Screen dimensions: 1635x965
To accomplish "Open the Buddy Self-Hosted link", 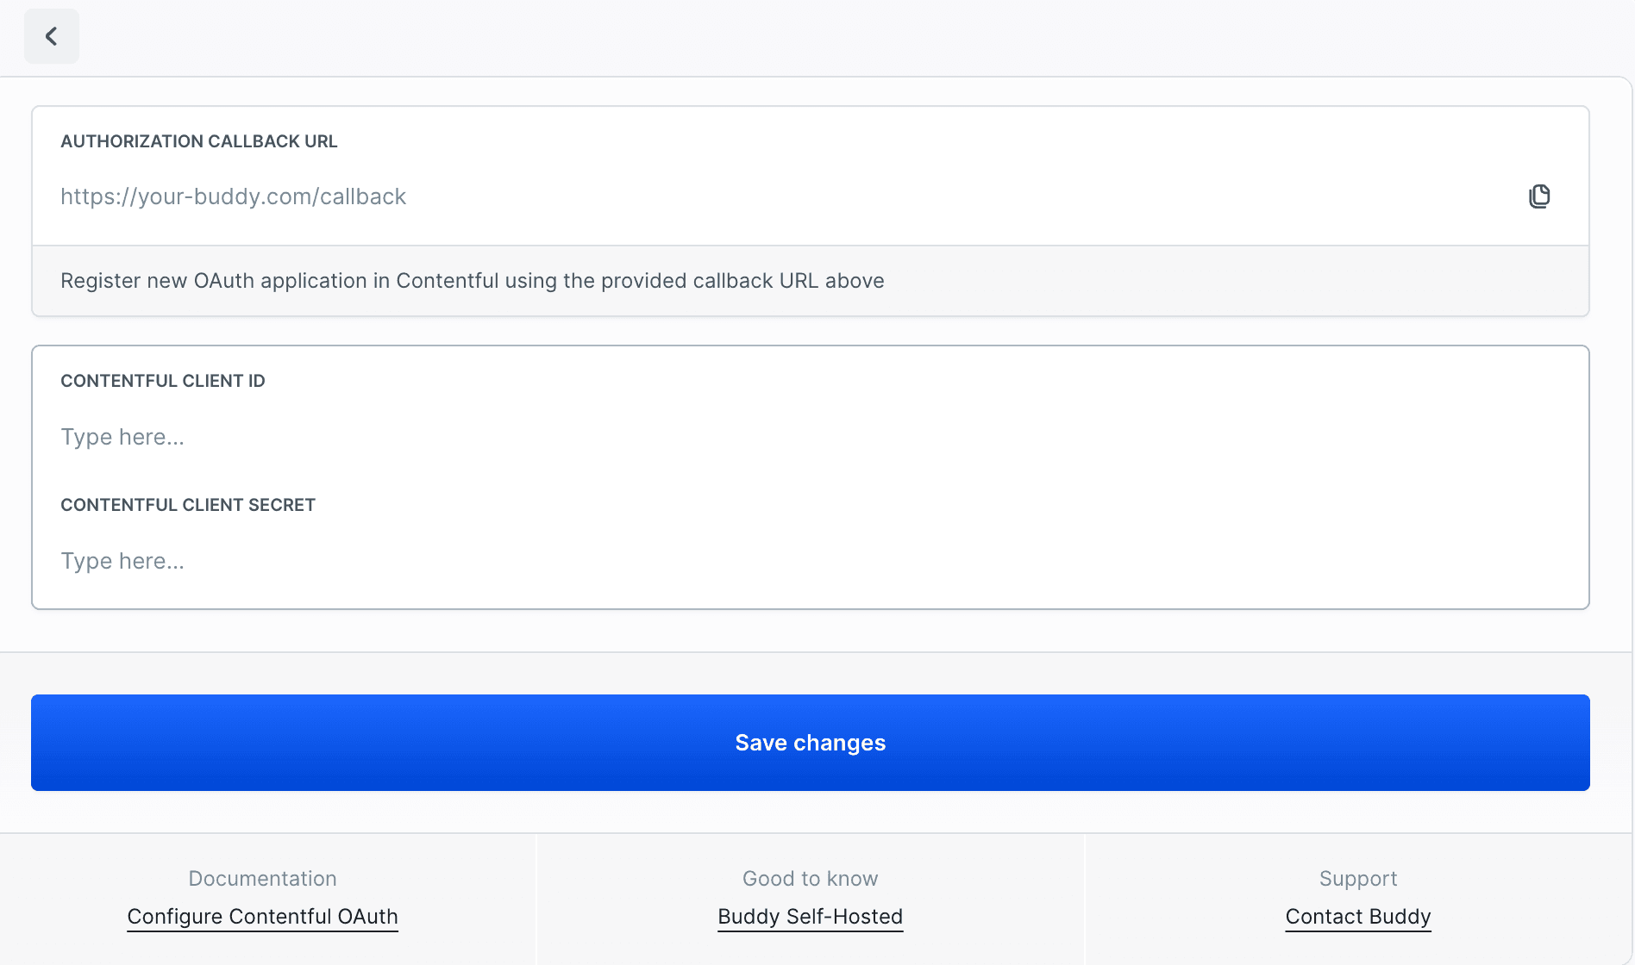I will pyautogui.click(x=810, y=917).
